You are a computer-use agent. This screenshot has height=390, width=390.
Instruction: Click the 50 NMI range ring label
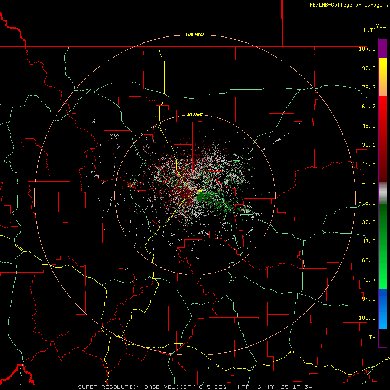[x=195, y=114]
